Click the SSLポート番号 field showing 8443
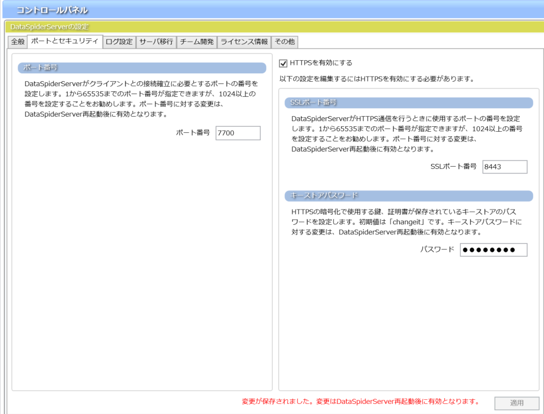The width and height of the screenshot is (544, 414). tap(505, 167)
